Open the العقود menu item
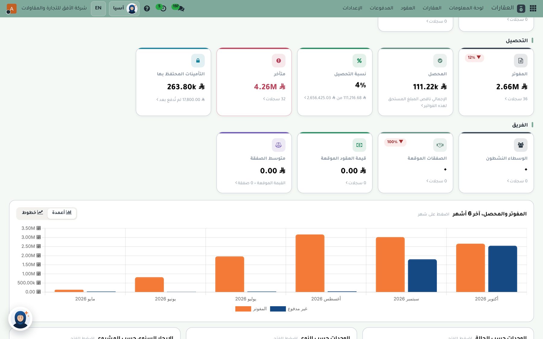Viewport: 543px width, 339px height. (408, 8)
